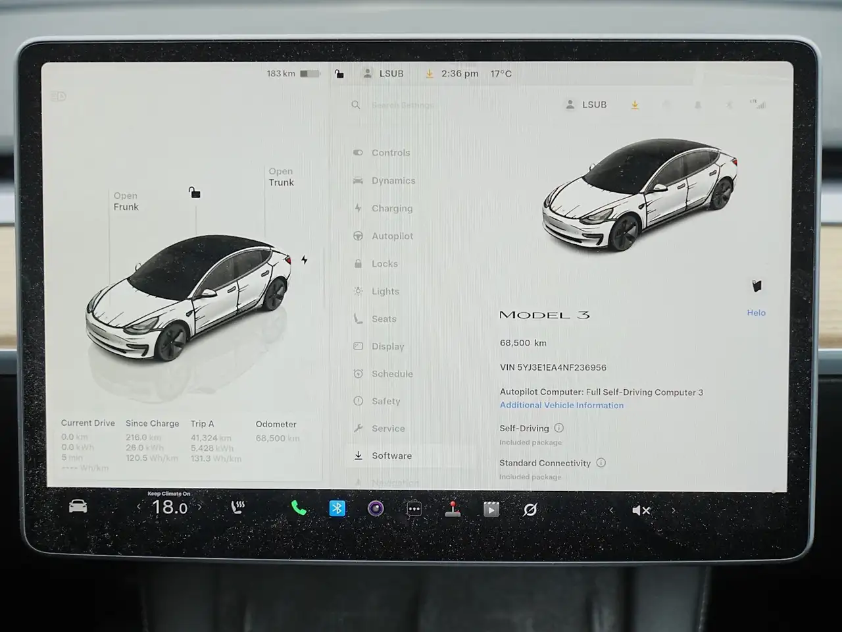Screen dimensions: 842x632
Task: Tap the lock status icon in top bar
Action: click(x=339, y=74)
